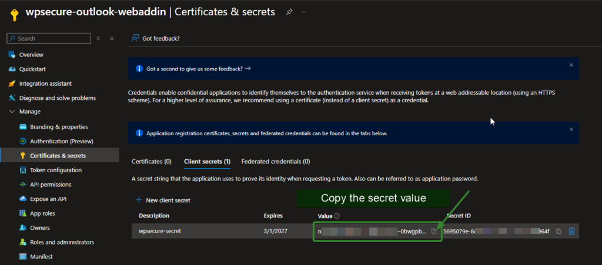Click the sidebar Search field
Image resolution: width=602 pixels, height=265 pixels.
[x=53, y=38]
